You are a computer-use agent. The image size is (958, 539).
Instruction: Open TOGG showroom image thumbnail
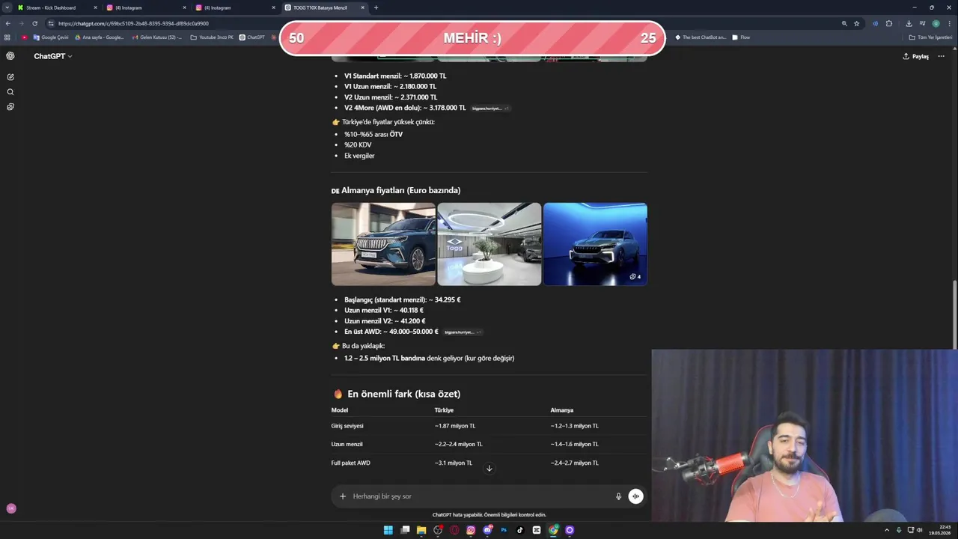tap(489, 244)
